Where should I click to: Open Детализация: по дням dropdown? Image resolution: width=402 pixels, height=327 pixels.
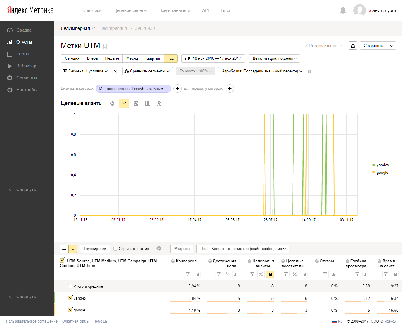tap(274, 58)
